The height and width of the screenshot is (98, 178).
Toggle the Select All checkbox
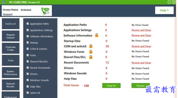(x=28, y=93)
